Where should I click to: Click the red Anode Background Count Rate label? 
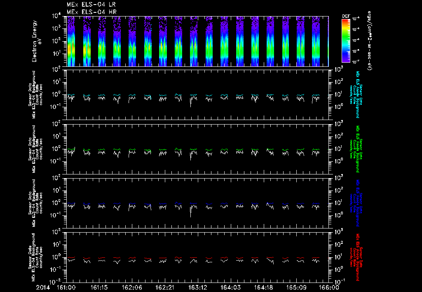(356, 257)
